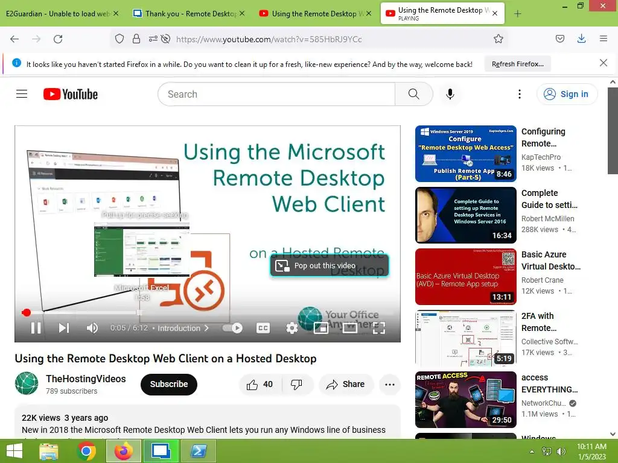Open 'Complete Guide to setti...' video title

(x=549, y=199)
